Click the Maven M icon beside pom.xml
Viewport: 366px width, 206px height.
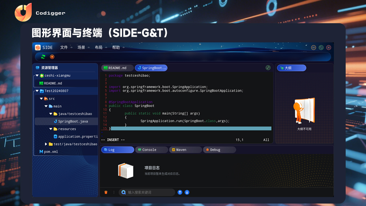click(x=41, y=151)
